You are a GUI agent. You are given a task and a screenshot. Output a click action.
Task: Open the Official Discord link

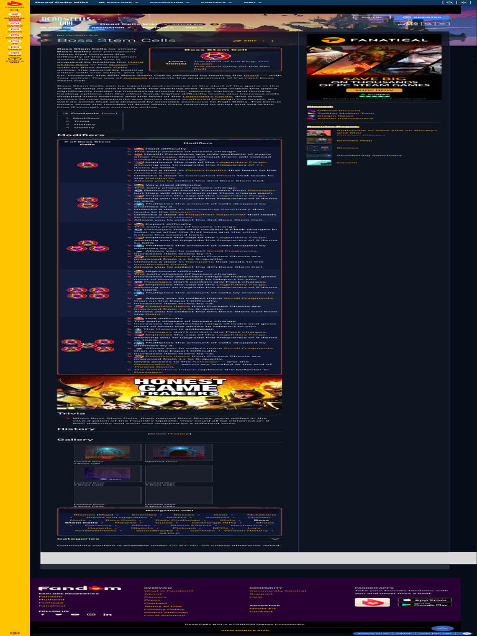[x=338, y=111]
